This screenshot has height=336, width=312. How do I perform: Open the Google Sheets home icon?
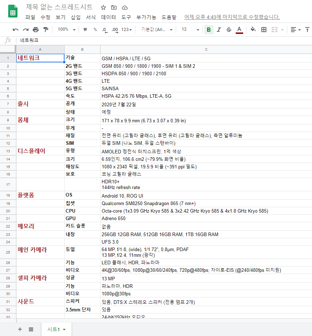point(12,11)
